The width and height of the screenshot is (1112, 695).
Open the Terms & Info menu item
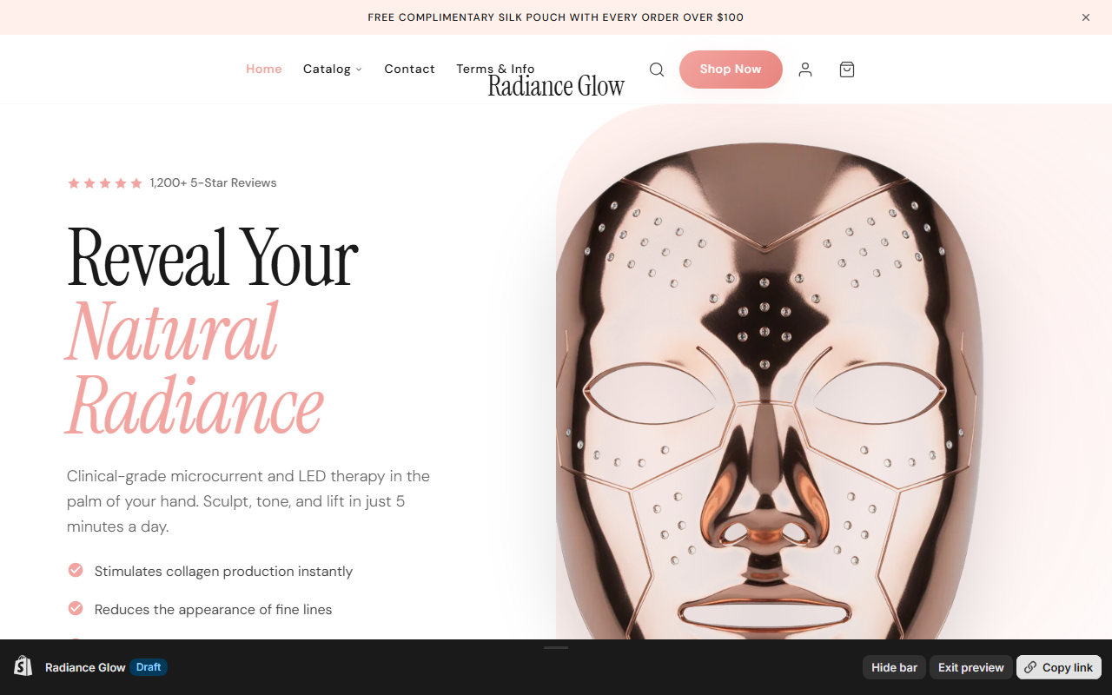495,67
